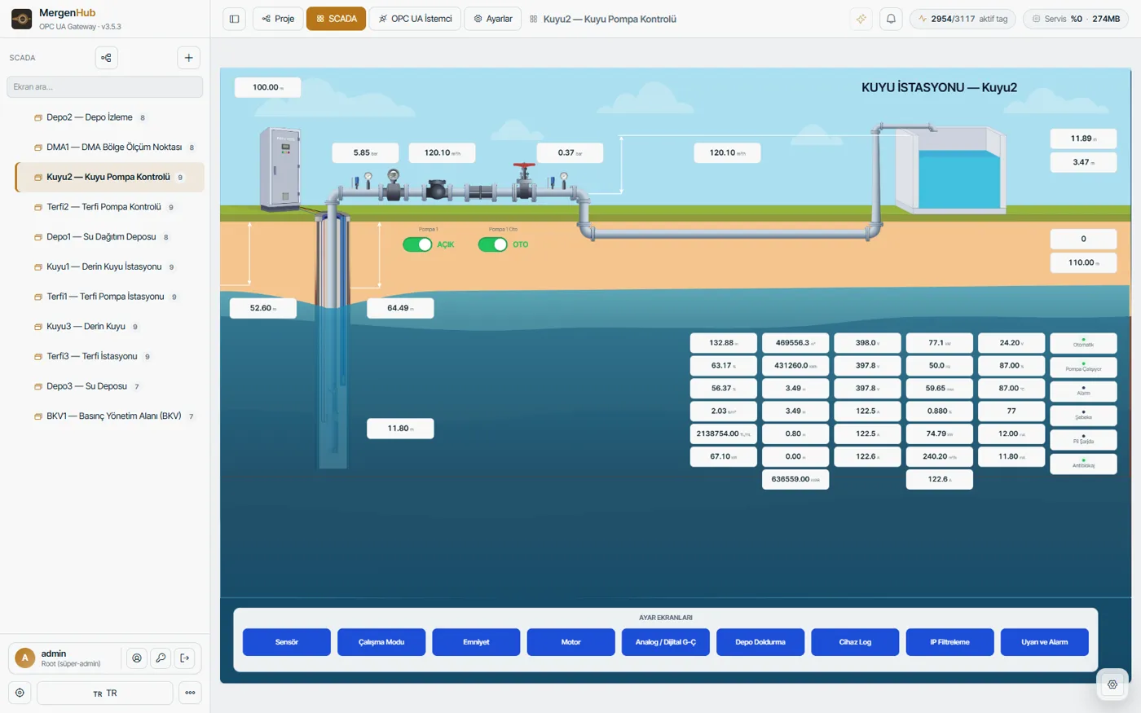The height and width of the screenshot is (713, 1141).
Task: Click the MergenHub logo
Action: pos(22,19)
